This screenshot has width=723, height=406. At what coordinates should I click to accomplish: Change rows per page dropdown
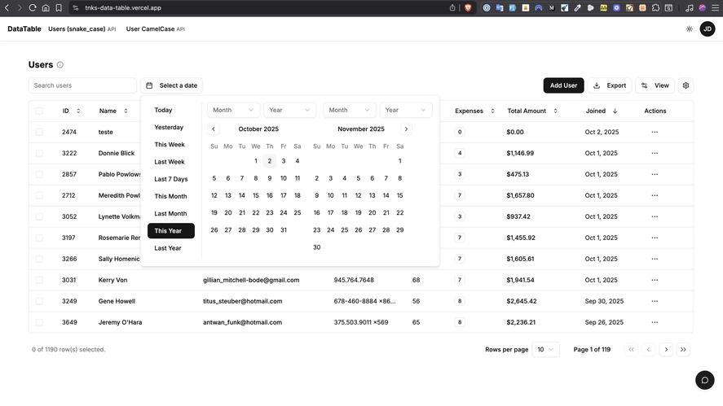point(545,350)
